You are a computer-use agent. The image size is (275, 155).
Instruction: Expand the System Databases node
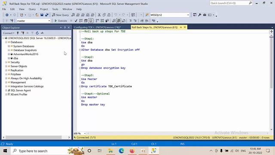point(9,46)
